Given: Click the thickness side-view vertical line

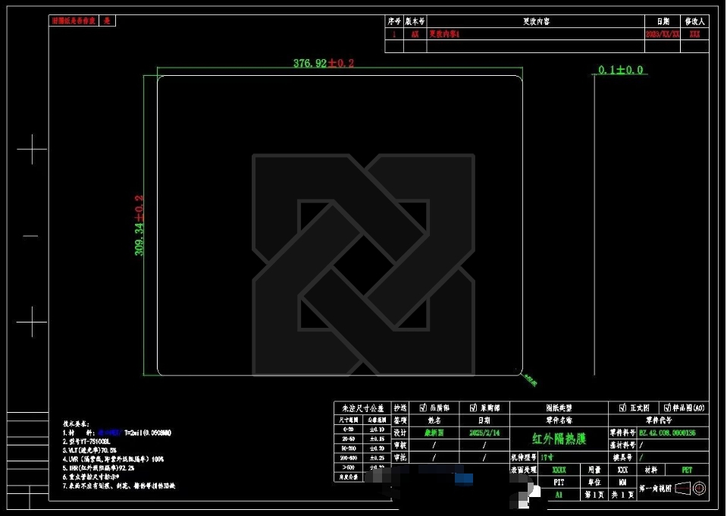Looking at the screenshot, I should [x=594, y=225].
